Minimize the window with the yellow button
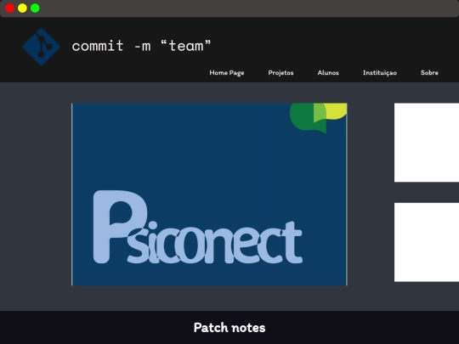 coord(22,8)
